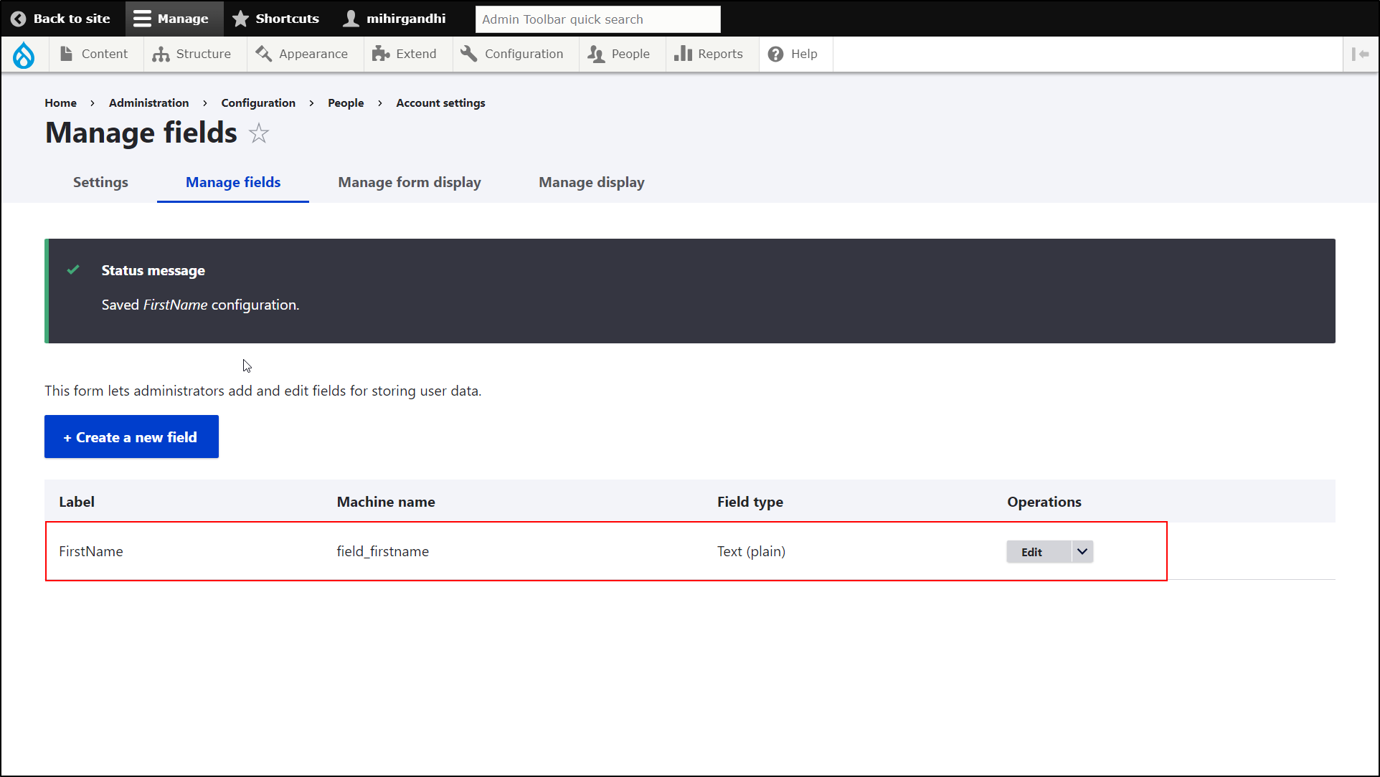
Task: Go to Account settings breadcrumb link
Action: (x=440, y=103)
